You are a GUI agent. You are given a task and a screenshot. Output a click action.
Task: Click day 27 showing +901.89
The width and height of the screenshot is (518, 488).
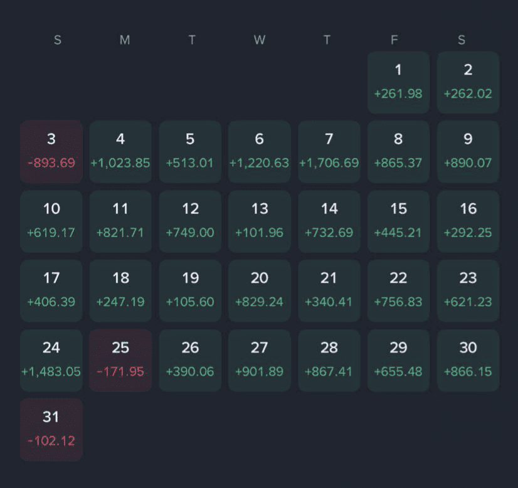point(259,360)
